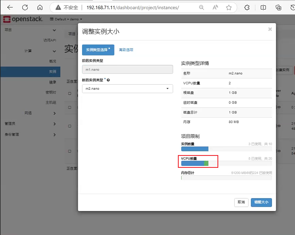Toggle the select-all checkbox in instances table header
The image size is (295, 235).
coord(70,93)
